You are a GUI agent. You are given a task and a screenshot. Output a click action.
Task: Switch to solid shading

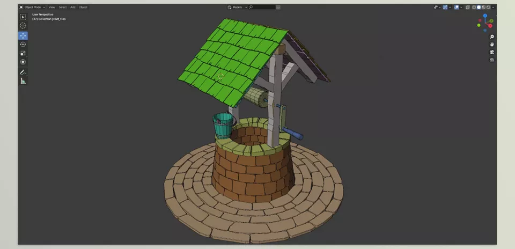pyautogui.click(x=479, y=7)
